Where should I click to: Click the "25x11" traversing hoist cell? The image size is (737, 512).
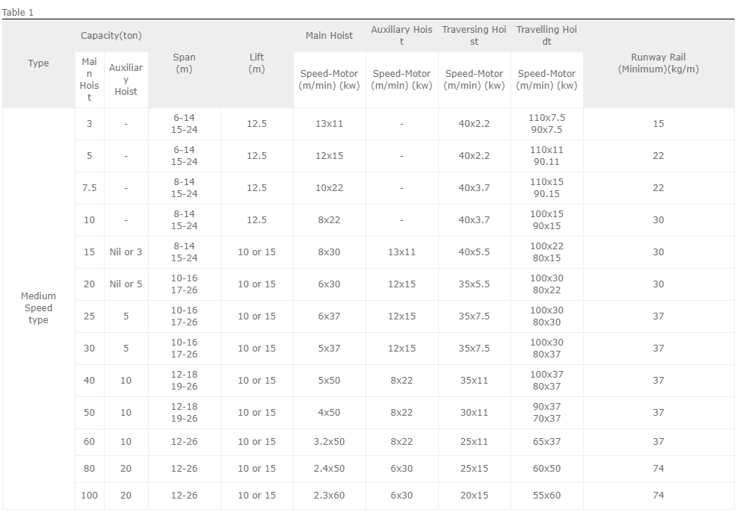(474, 442)
